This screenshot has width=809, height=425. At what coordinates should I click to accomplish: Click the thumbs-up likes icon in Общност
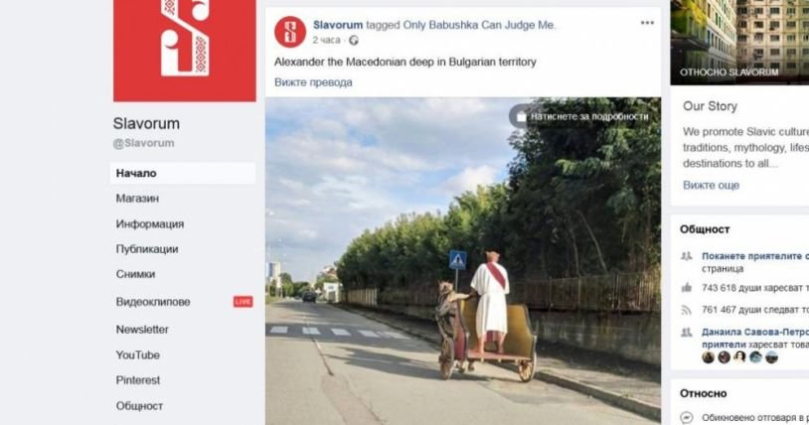tap(686, 288)
